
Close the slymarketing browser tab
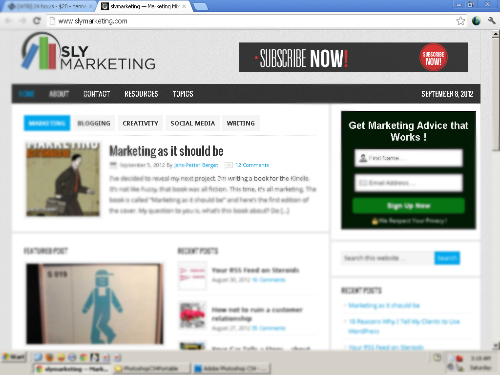coord(184,6)
